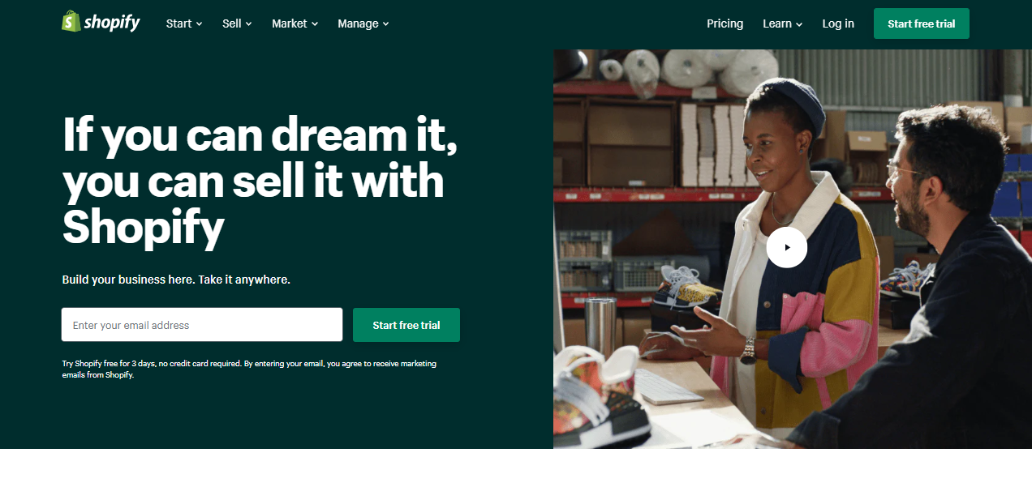
Task: Play the hero video with the play button
Action: (786, 247)
